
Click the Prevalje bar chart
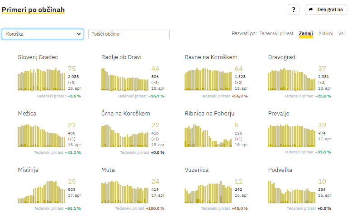[291, 136]
